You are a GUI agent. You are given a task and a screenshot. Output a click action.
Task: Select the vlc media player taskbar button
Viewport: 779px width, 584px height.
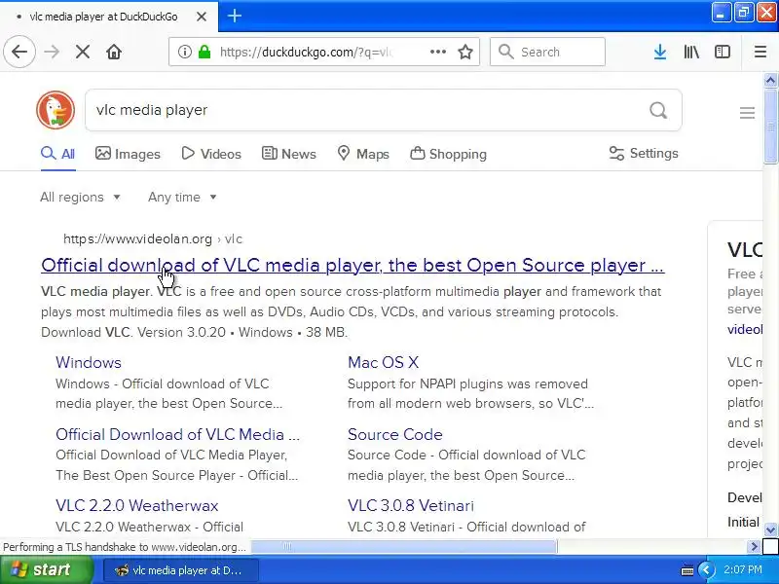tap(181, 570)
